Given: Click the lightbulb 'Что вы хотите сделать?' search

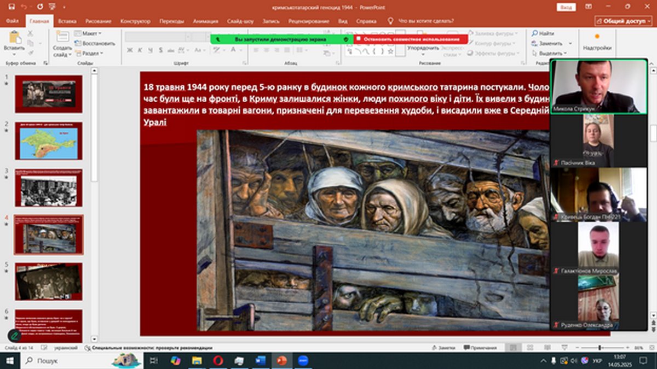Looking at the screenshot, I should pyautogui.click(x=420, y=21).
